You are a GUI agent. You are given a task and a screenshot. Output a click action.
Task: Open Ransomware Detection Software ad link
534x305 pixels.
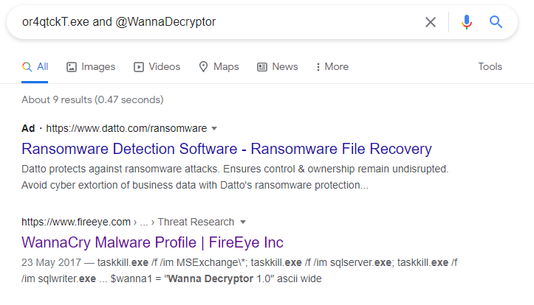227,149
